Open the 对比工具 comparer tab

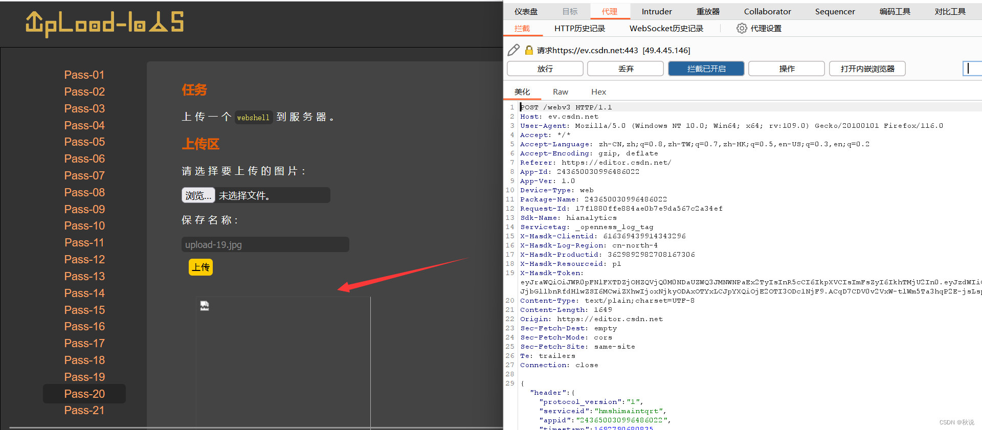tap(950, 11)
